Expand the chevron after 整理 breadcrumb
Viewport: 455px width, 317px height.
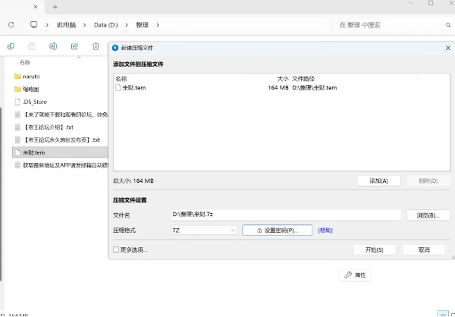tap(158, 25)
